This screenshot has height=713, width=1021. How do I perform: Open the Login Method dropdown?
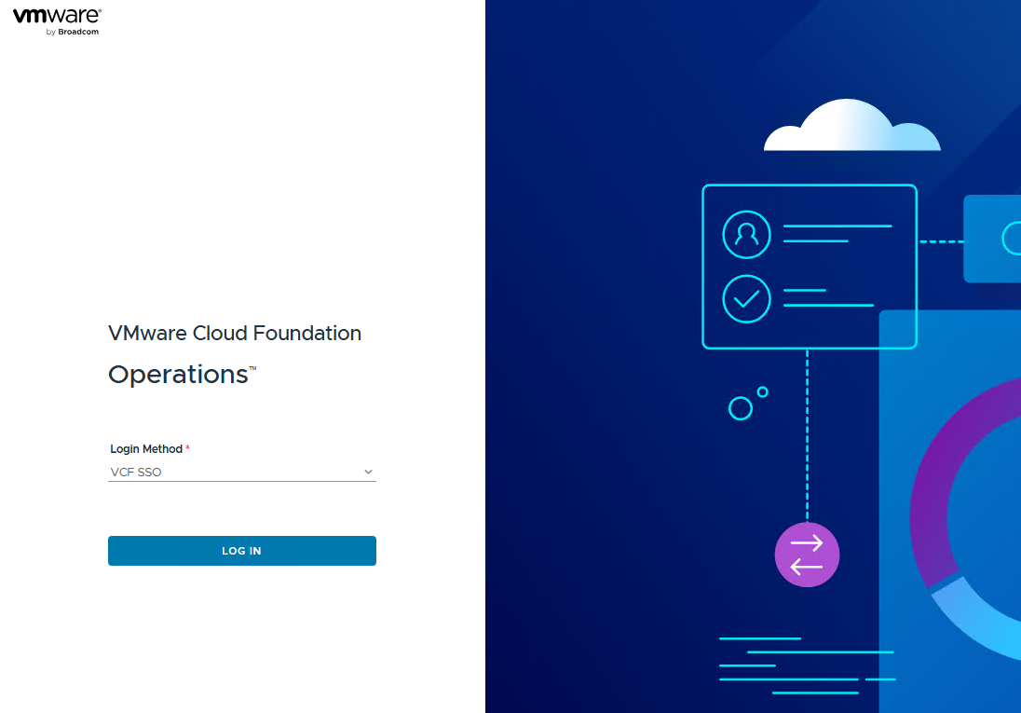click(241, 473)
